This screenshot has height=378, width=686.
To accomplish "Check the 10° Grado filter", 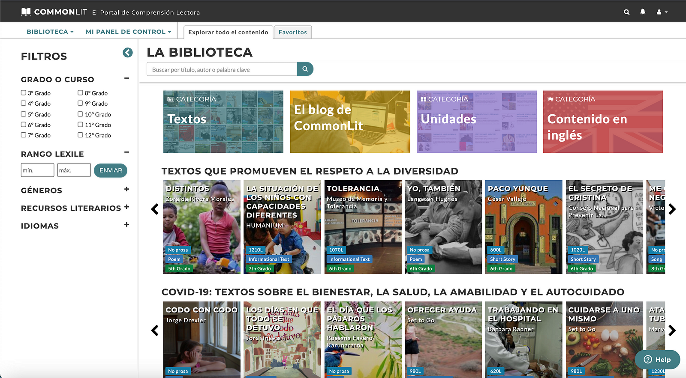I will click(80, 114).
